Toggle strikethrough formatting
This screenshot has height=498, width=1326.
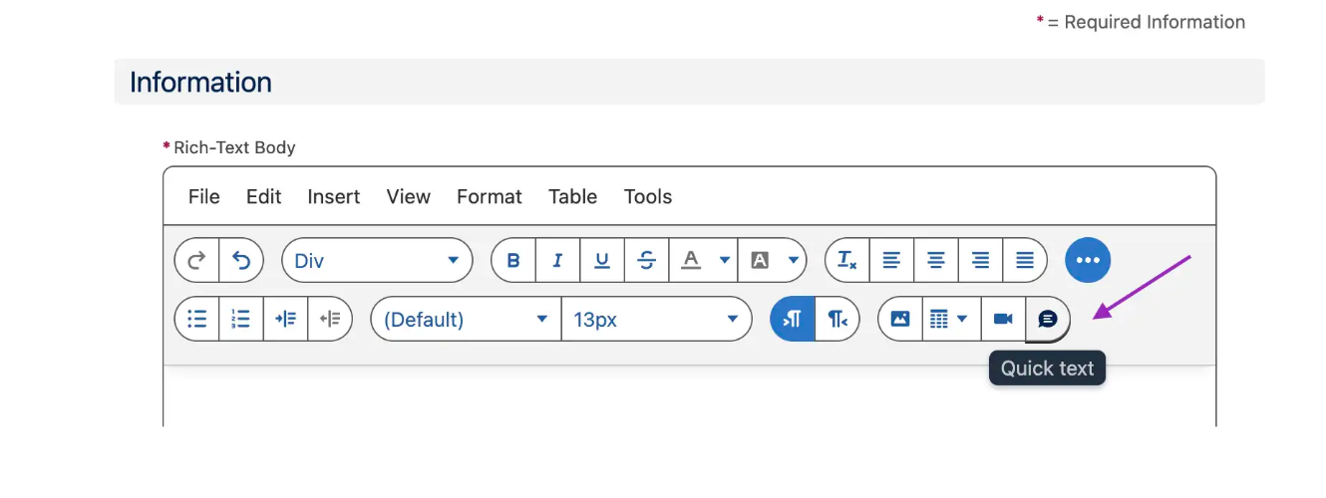click(646, 261)
